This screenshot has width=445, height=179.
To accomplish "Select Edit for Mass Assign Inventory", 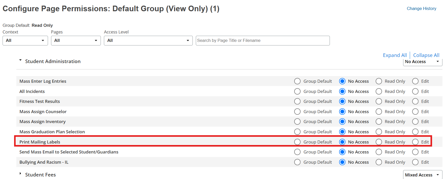I will tap(415, 121).
